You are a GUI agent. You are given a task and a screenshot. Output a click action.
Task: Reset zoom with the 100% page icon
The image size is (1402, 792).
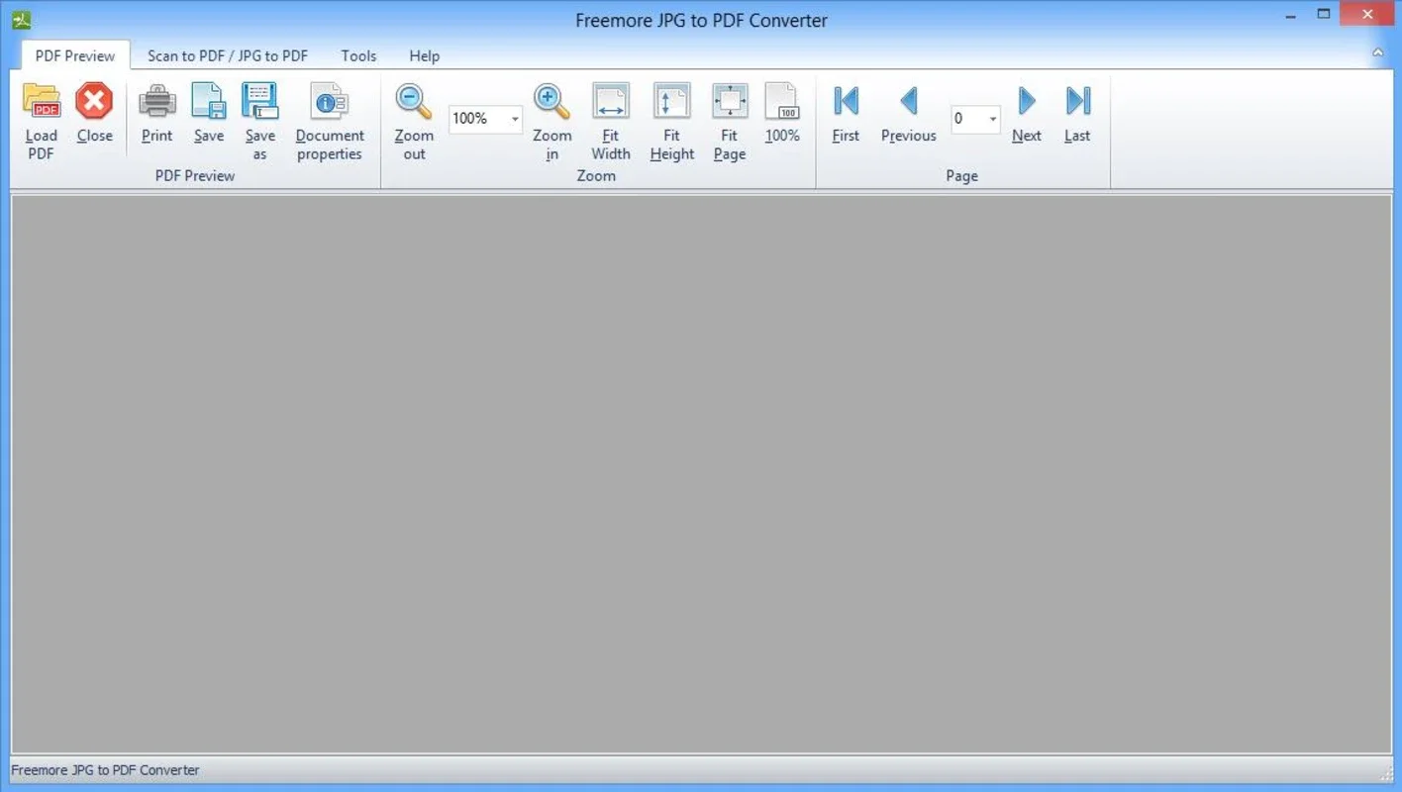(782, 101)
